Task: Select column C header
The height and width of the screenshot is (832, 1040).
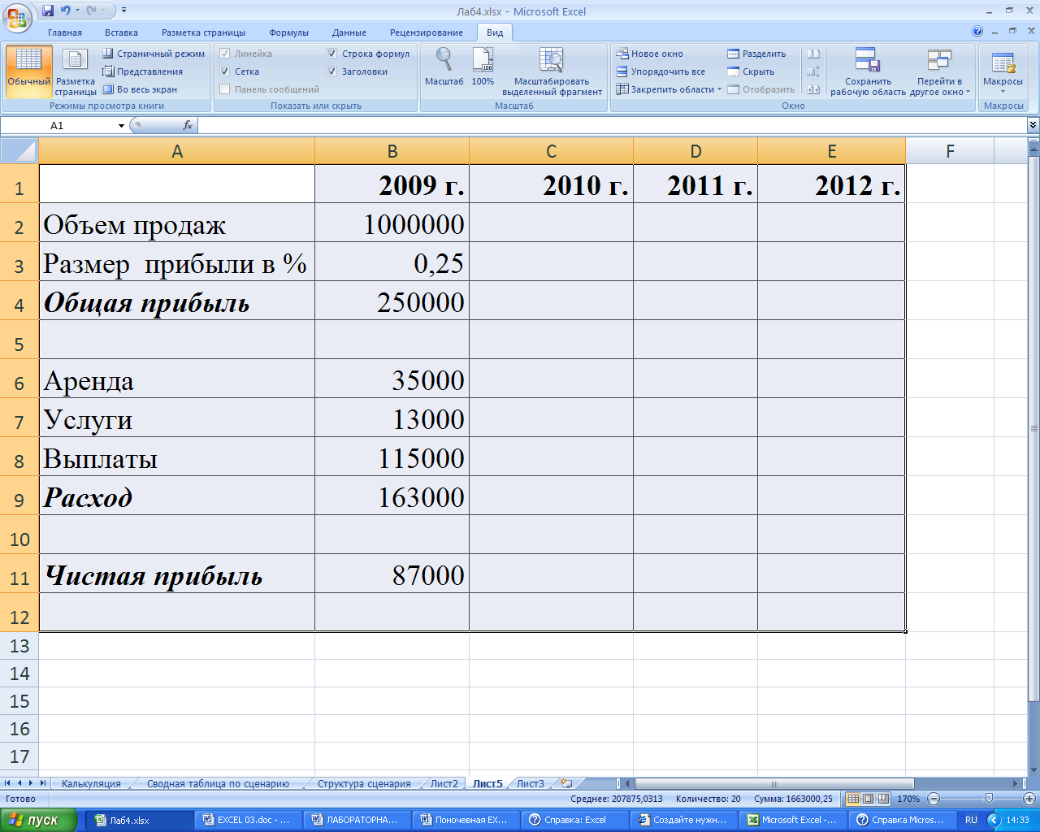Action: [x=551, y=151]
